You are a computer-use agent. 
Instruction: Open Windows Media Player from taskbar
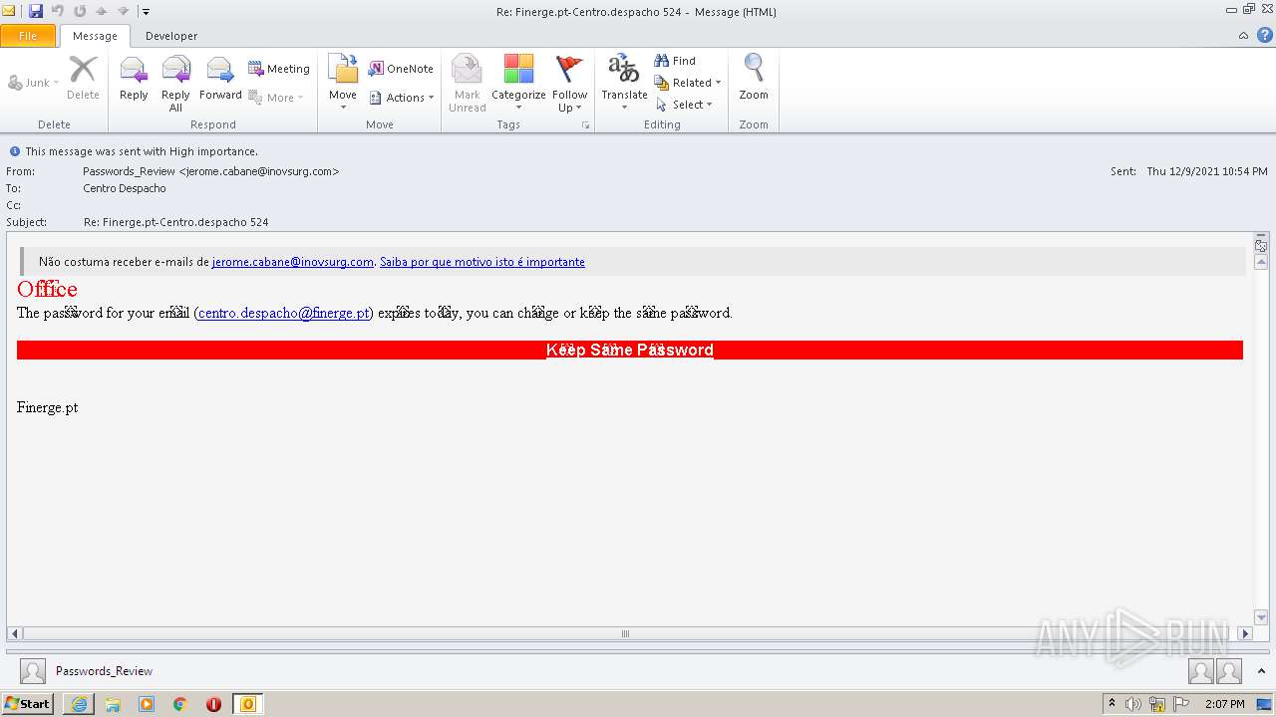147,704
